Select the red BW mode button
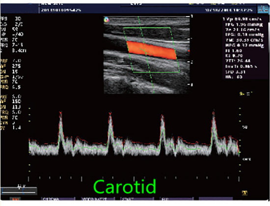This screenshot has width=270, height=206. tap(15, 199)
